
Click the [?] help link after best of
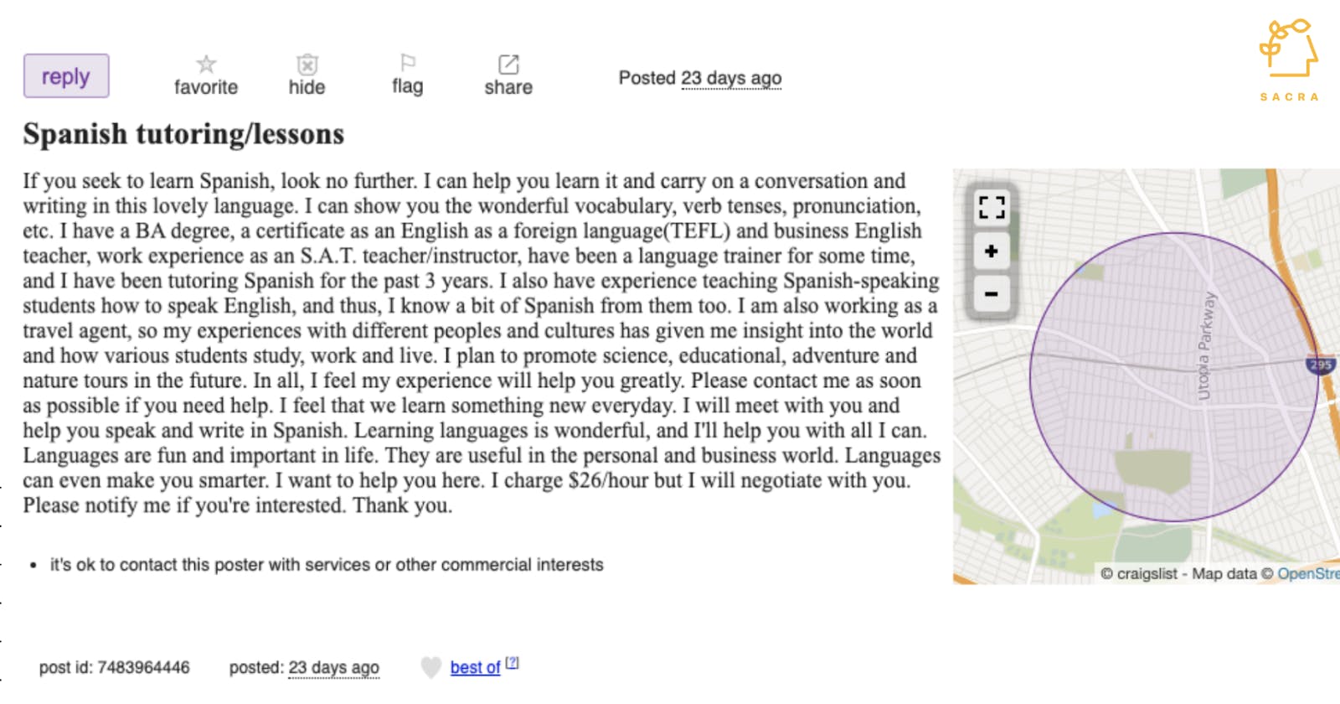(513, 663)
